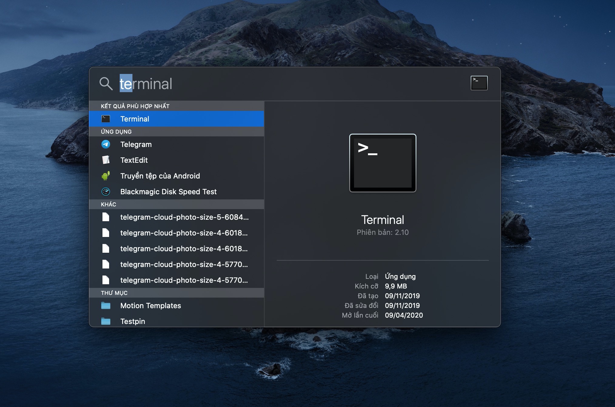Click the green Android robot icon

[106, 176]
